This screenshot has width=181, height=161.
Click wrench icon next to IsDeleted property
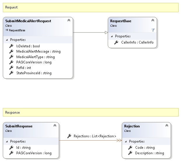11,46
